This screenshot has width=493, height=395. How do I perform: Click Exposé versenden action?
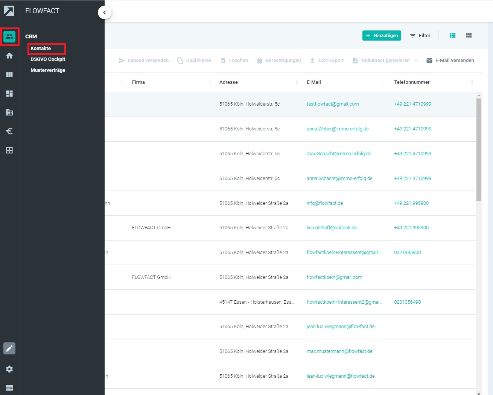[x=143, y=60]
